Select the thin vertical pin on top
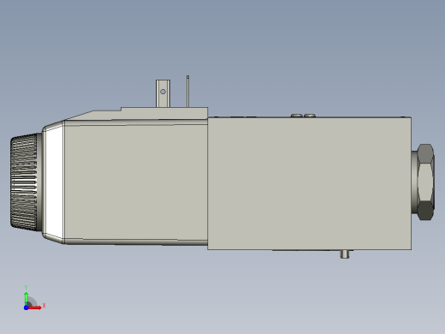 click(187, 92)
